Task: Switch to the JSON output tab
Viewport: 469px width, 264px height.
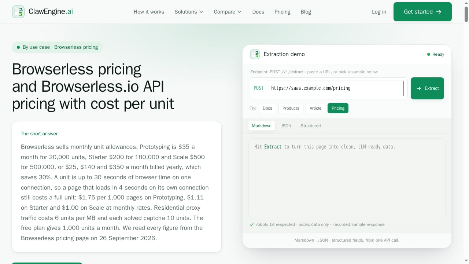Action: point(286,126)
